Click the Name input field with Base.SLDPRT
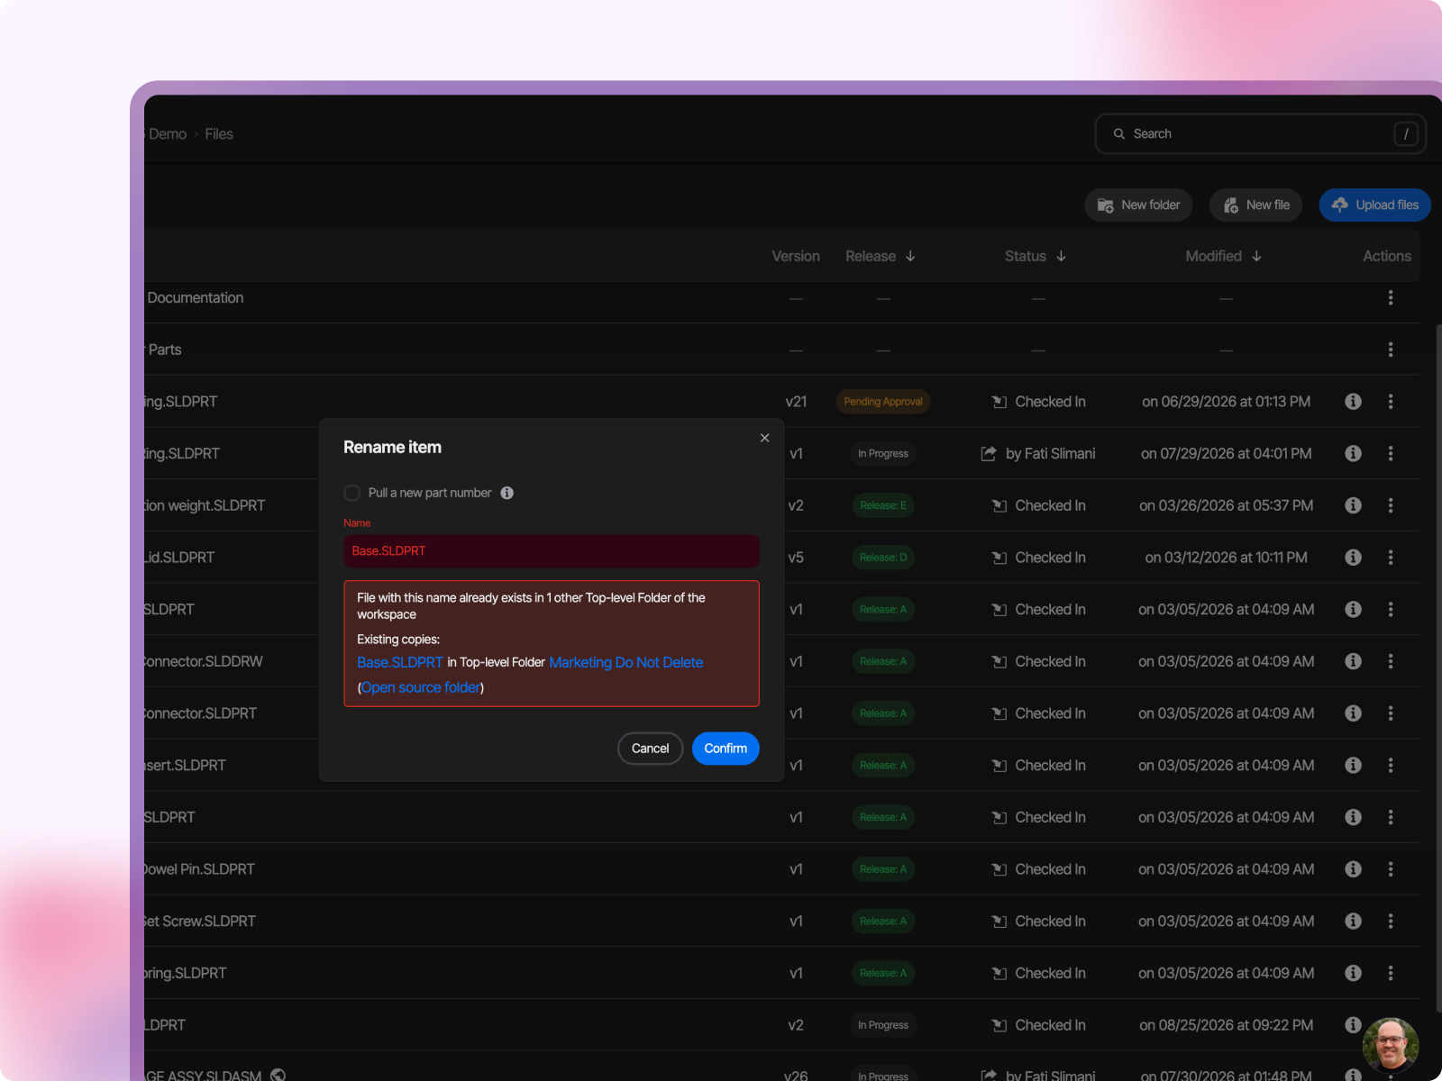This screenshot has width=1442, height=1081. (552, 551)
